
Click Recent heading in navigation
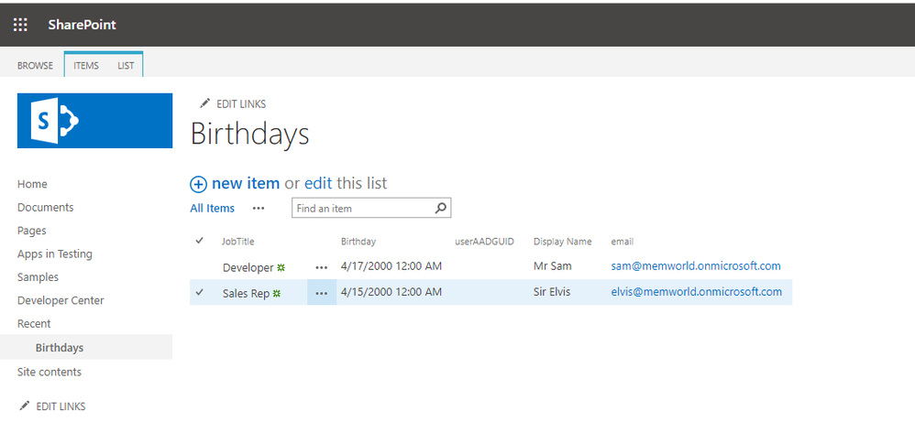34,323
